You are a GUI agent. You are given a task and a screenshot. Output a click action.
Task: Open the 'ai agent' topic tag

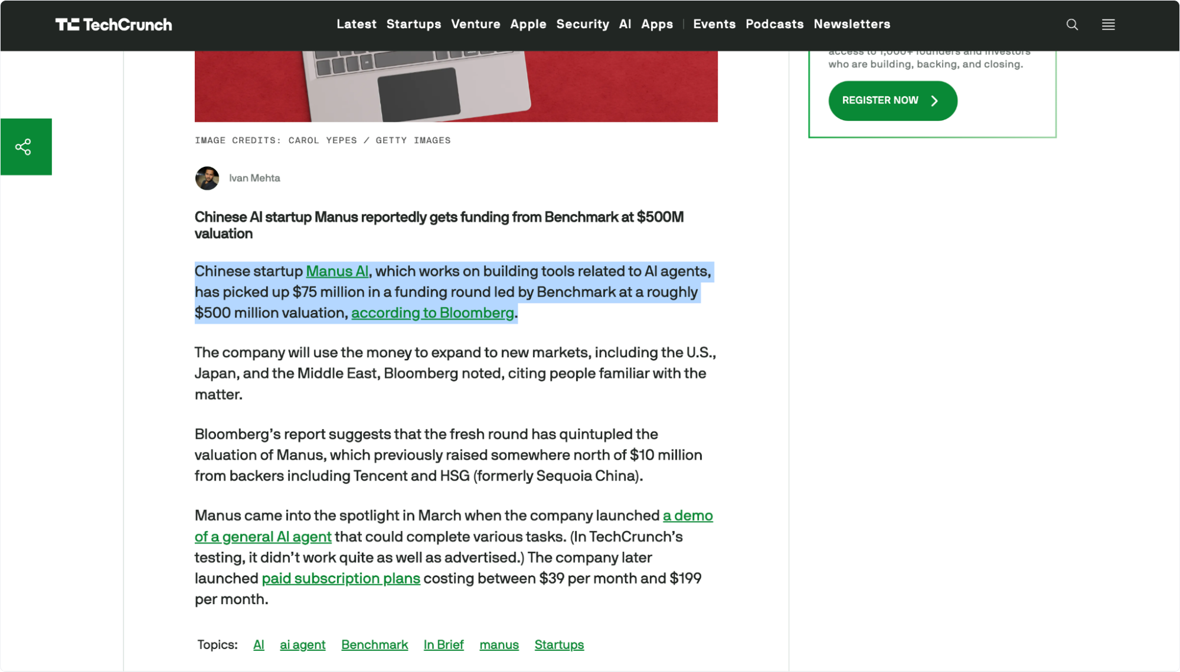(302, 645)
